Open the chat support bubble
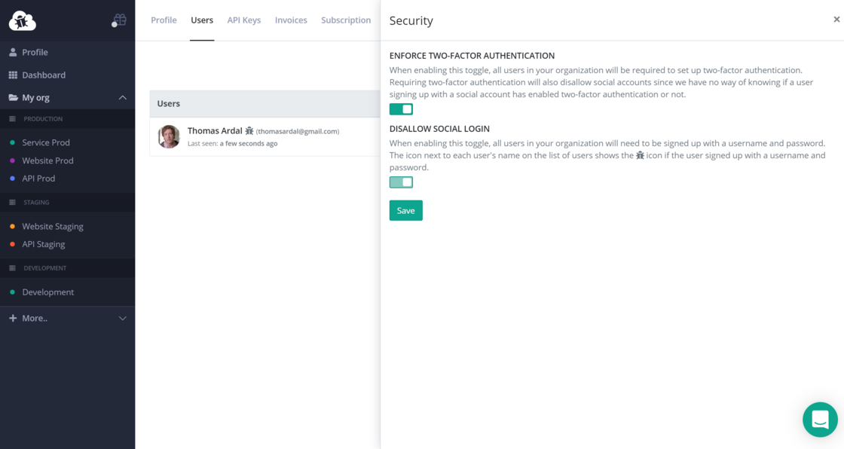This screenshot has width=844, height=449. (x=820, y=420)
